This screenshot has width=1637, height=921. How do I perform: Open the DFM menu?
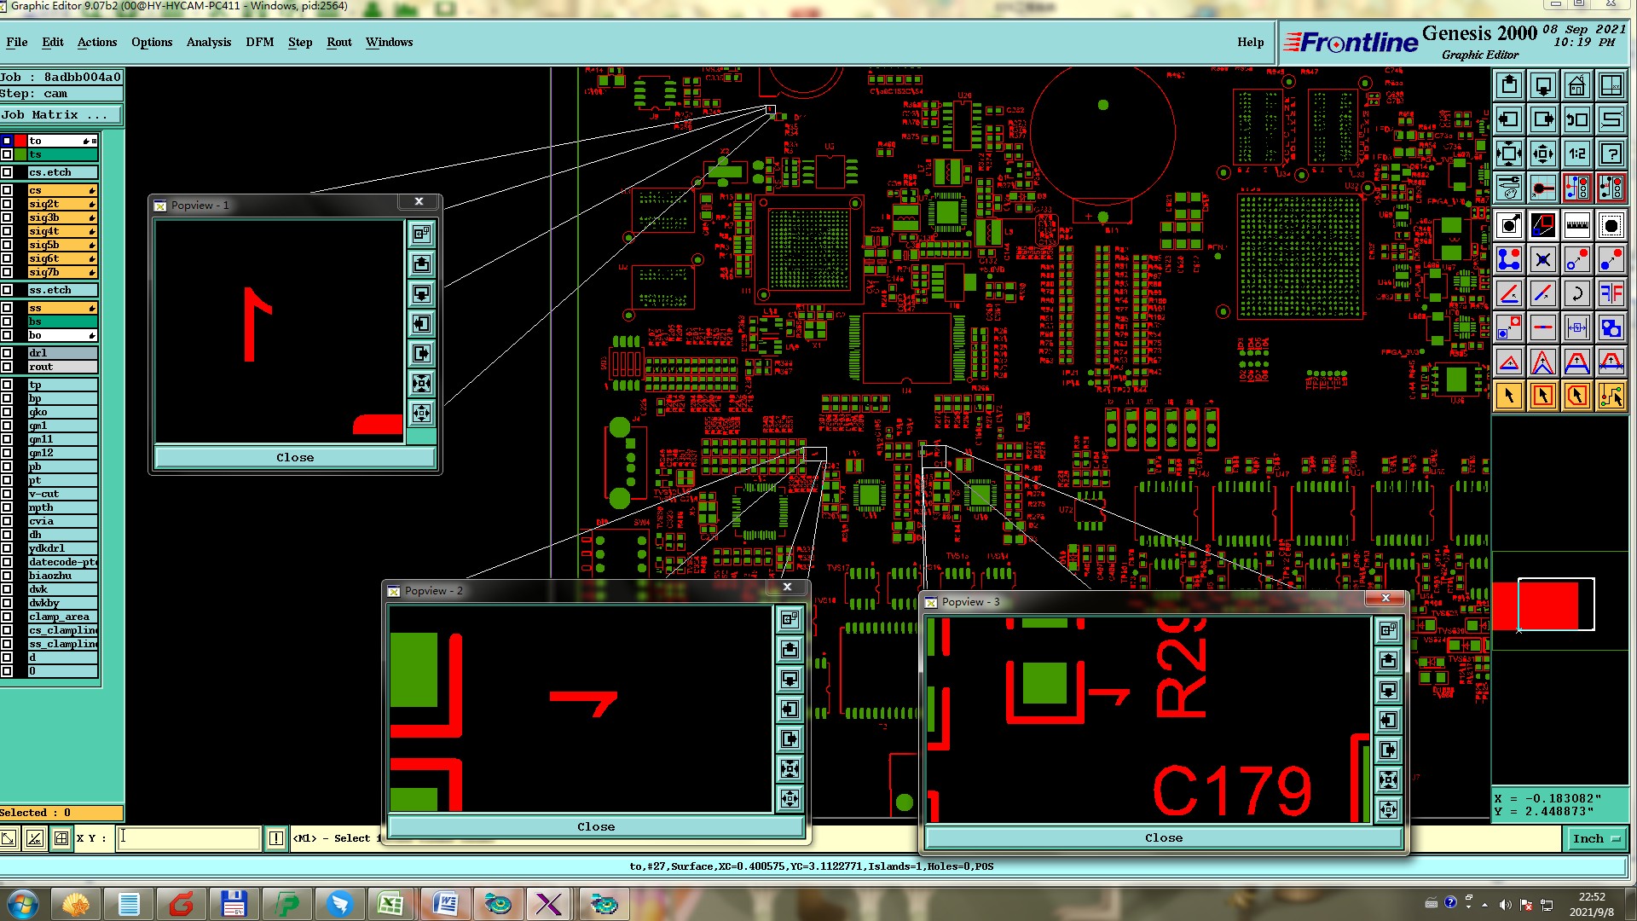(x=259, y=42)
